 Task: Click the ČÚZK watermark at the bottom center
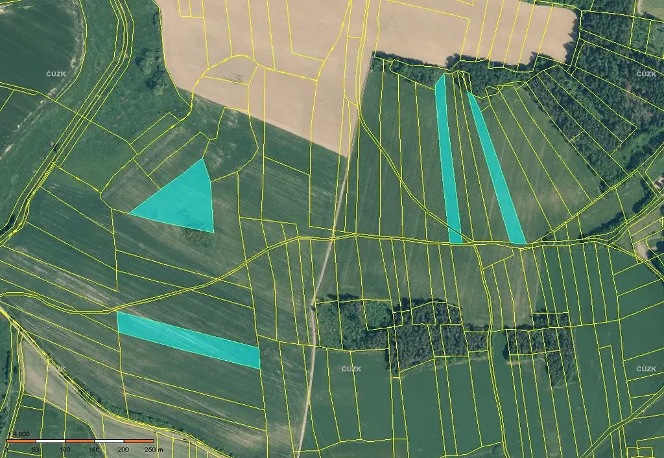(351, 369)
